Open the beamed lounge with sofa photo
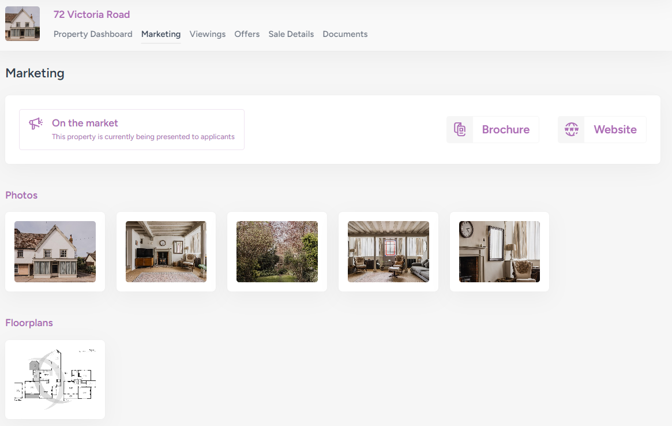The height and width of the screenshot is (426, 672). [388, 252]
